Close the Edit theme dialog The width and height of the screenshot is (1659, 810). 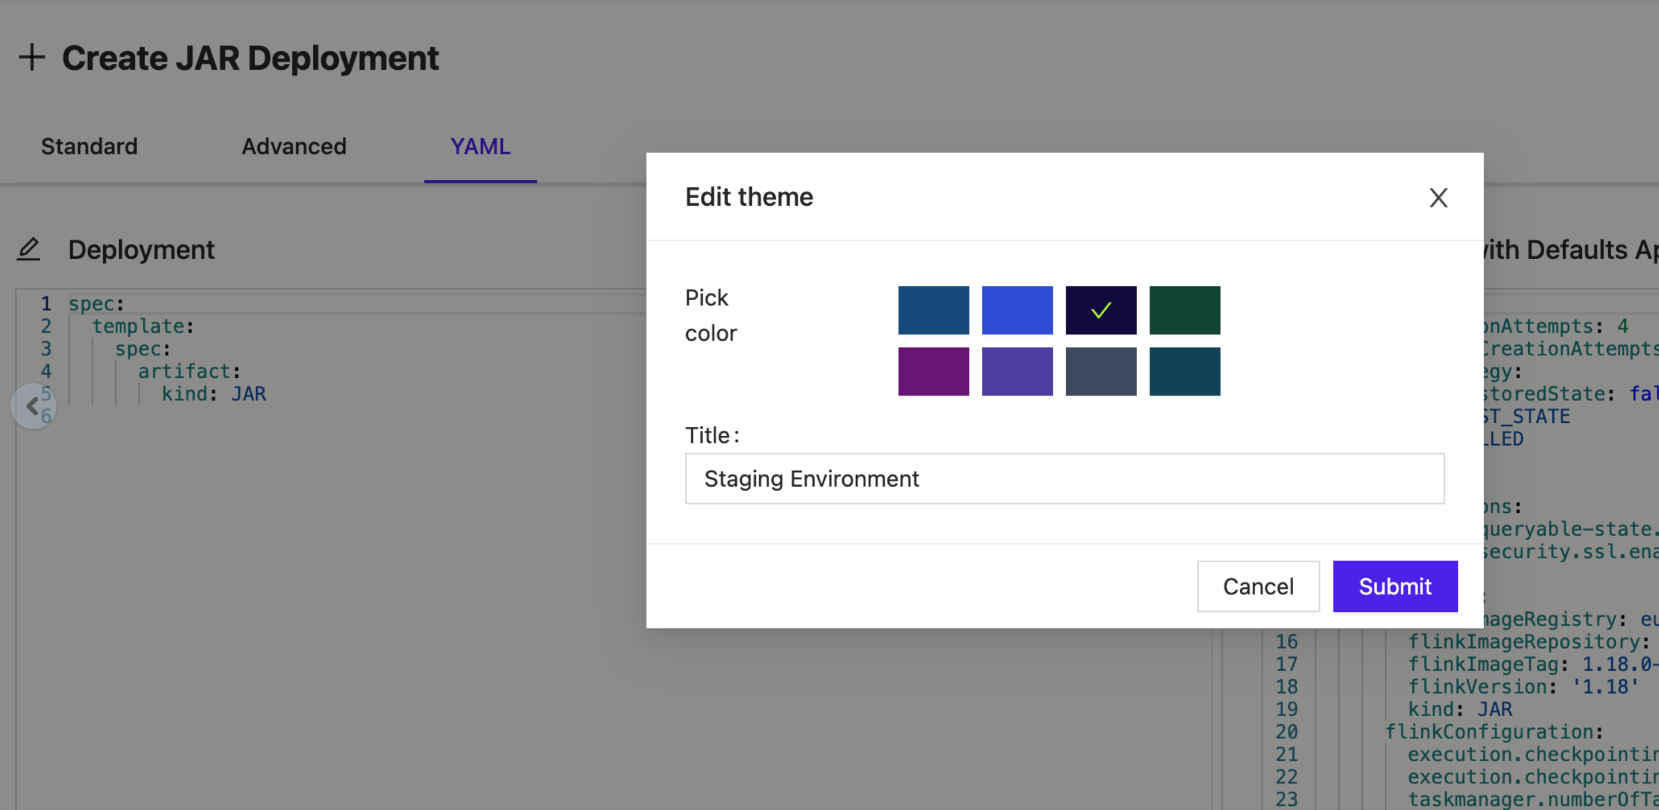(x=1438, y=198)
